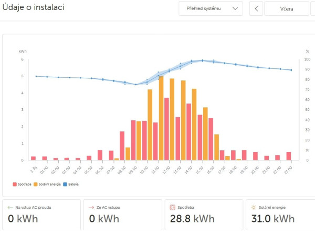Click the battery line point at 09:00

point(135,85)
